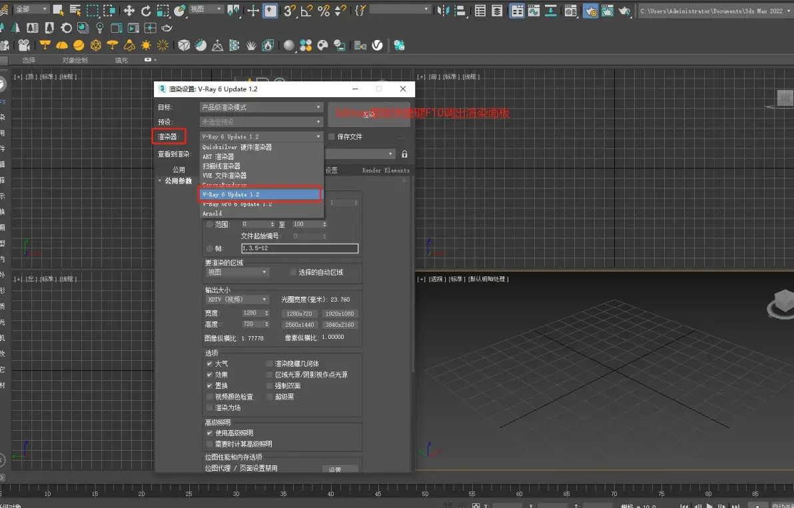
Task: Open the HDTV（视频）output size dropdown
Action: [236, 299]
